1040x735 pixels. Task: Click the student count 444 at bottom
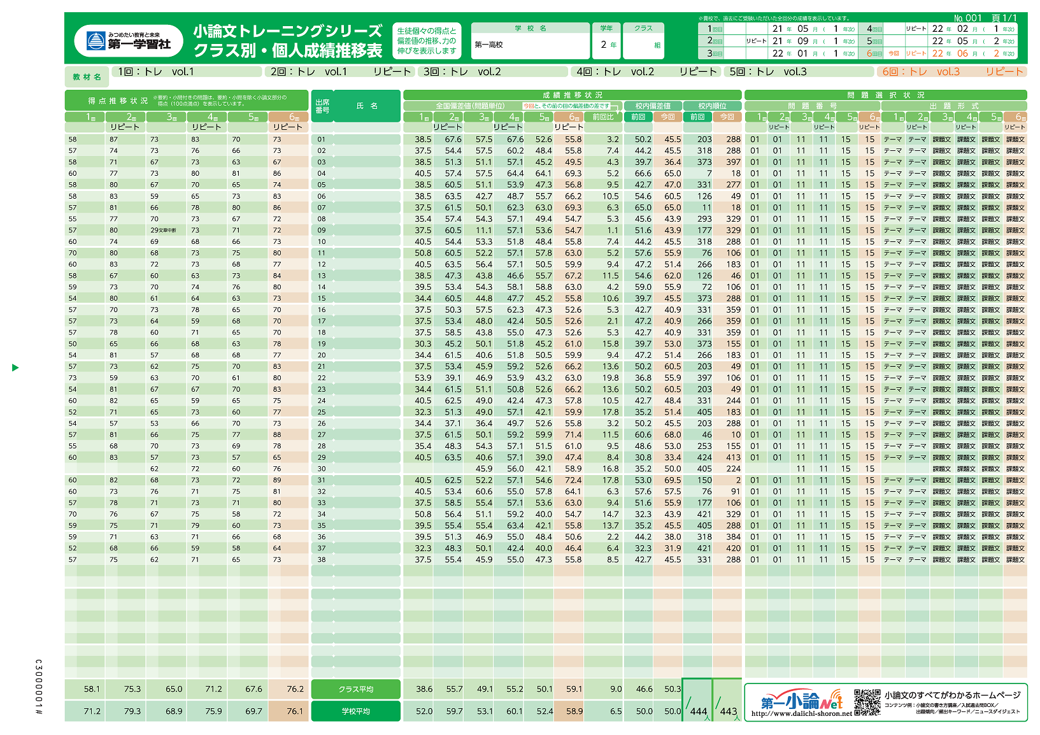point(699,711)
